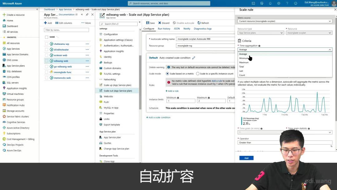Click the Add button in Scale rule

[x=246, y=158]
